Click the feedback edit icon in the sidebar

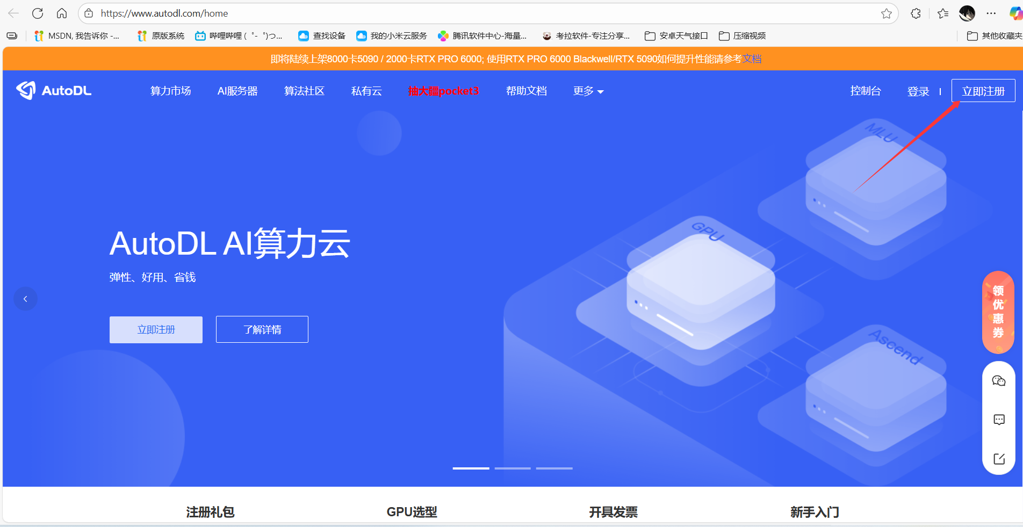point(999,459)
